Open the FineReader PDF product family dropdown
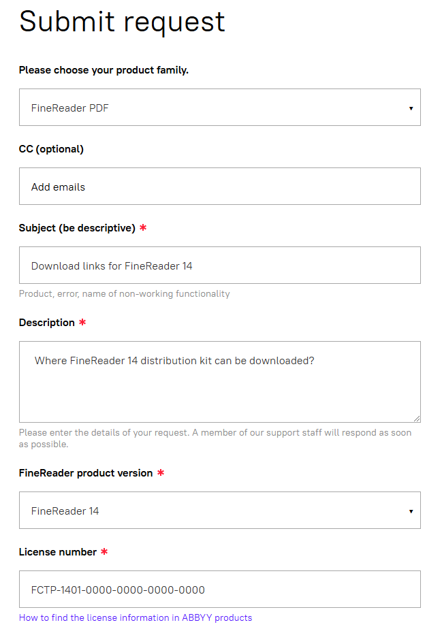 [219, 107]
